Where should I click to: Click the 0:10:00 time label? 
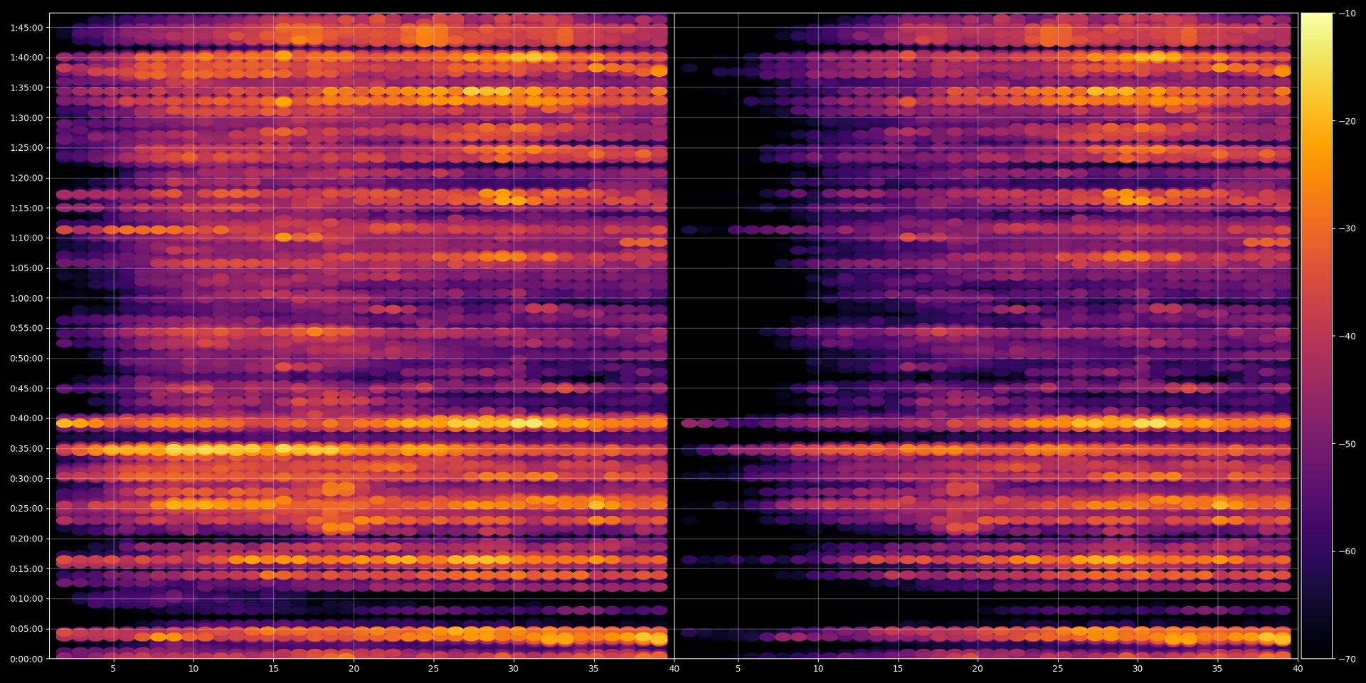coord(26,598)
